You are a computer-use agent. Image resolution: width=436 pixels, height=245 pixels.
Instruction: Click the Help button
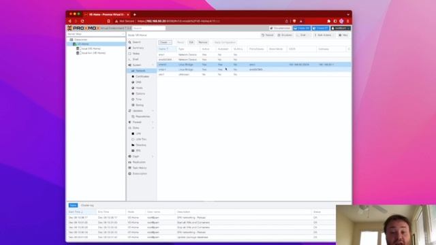343,35
